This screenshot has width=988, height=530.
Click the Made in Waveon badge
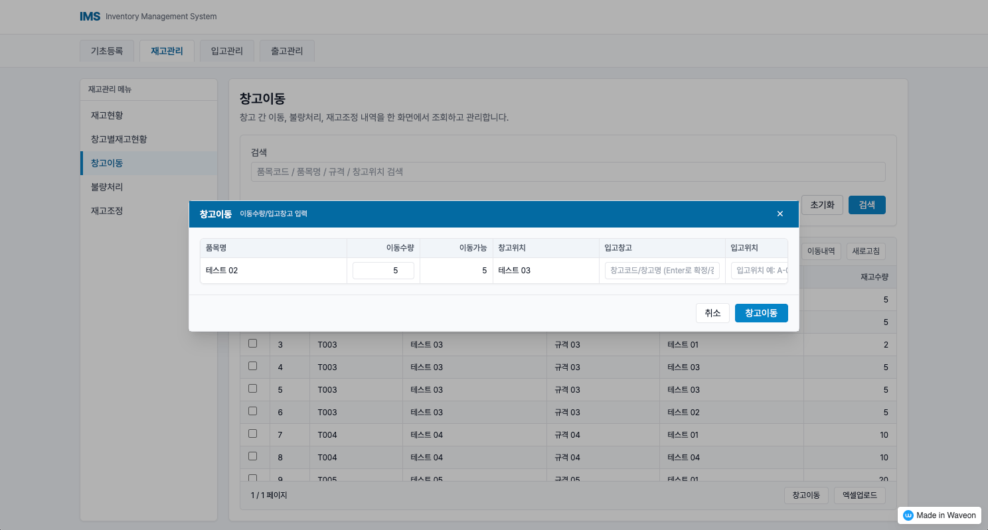click(939, 515)
